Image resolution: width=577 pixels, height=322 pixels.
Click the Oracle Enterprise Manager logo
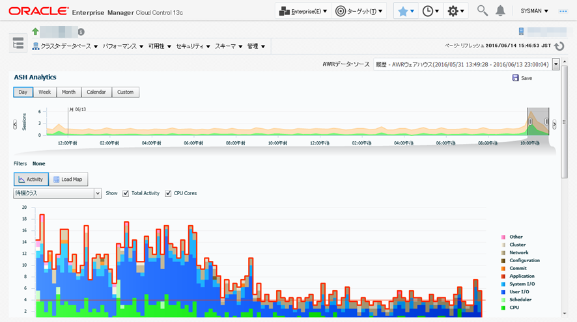96,12
